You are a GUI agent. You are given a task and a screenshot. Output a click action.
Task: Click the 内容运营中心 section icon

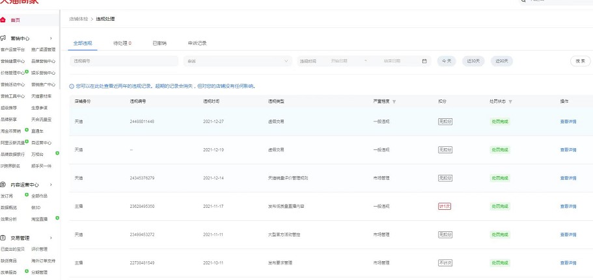[x=3, y=185]
